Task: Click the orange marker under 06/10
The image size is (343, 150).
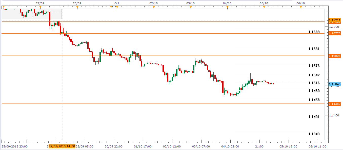Action: 301,7
